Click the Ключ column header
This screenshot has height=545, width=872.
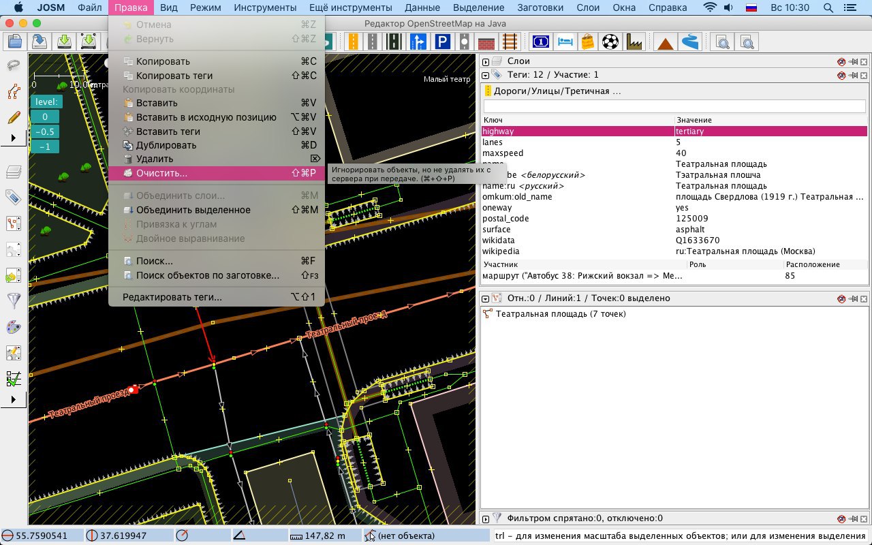578,120
